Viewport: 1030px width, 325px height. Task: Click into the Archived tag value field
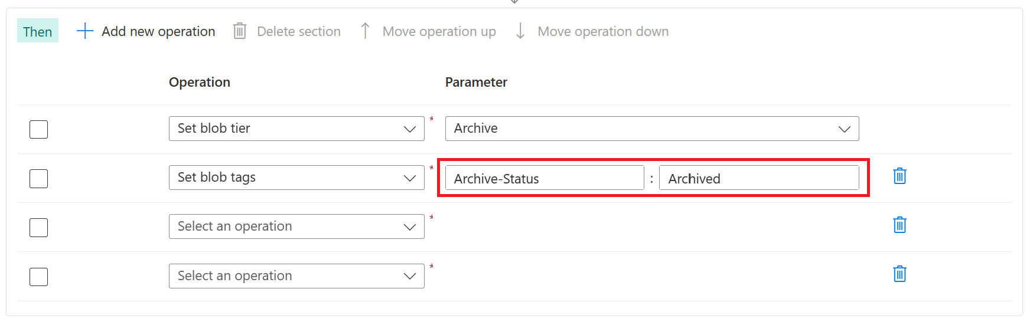pos(759,178)
